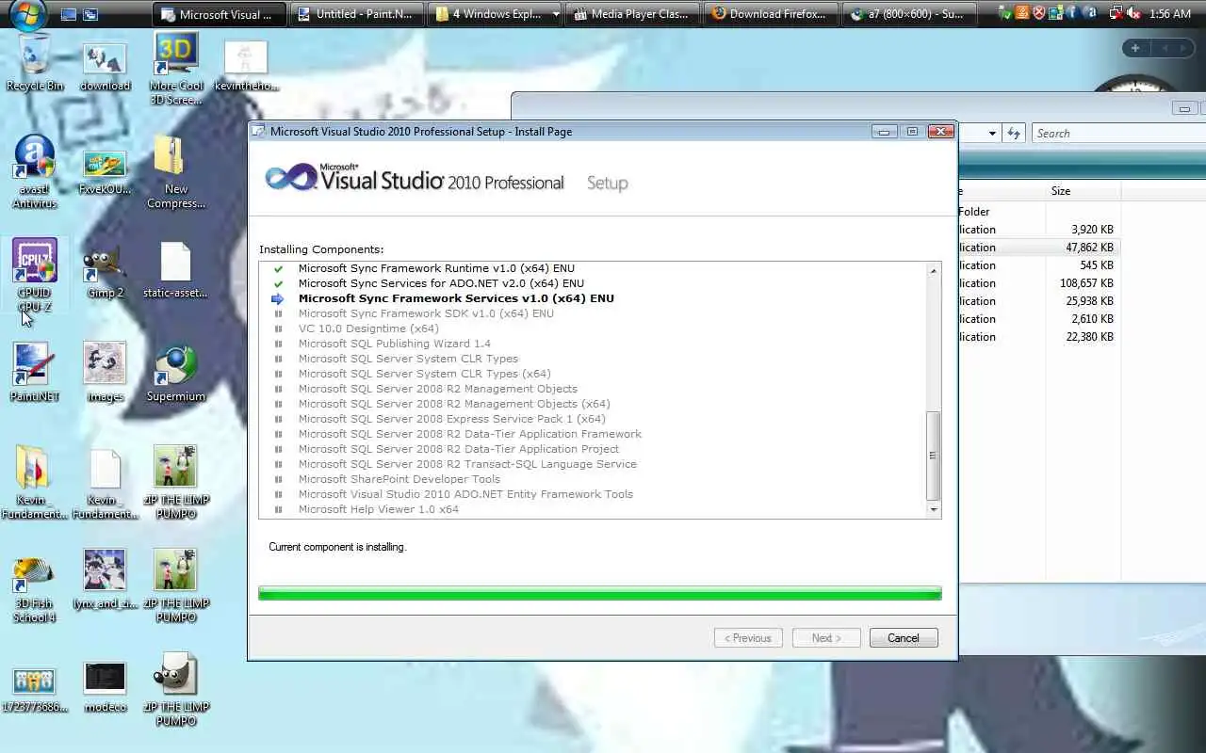This screenshot has width=1206, height=753.
Task: Open New Compressed folder on desktop
Action: coord(176,172)
